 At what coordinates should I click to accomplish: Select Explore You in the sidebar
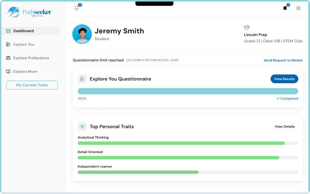click(x=24, y=45)
